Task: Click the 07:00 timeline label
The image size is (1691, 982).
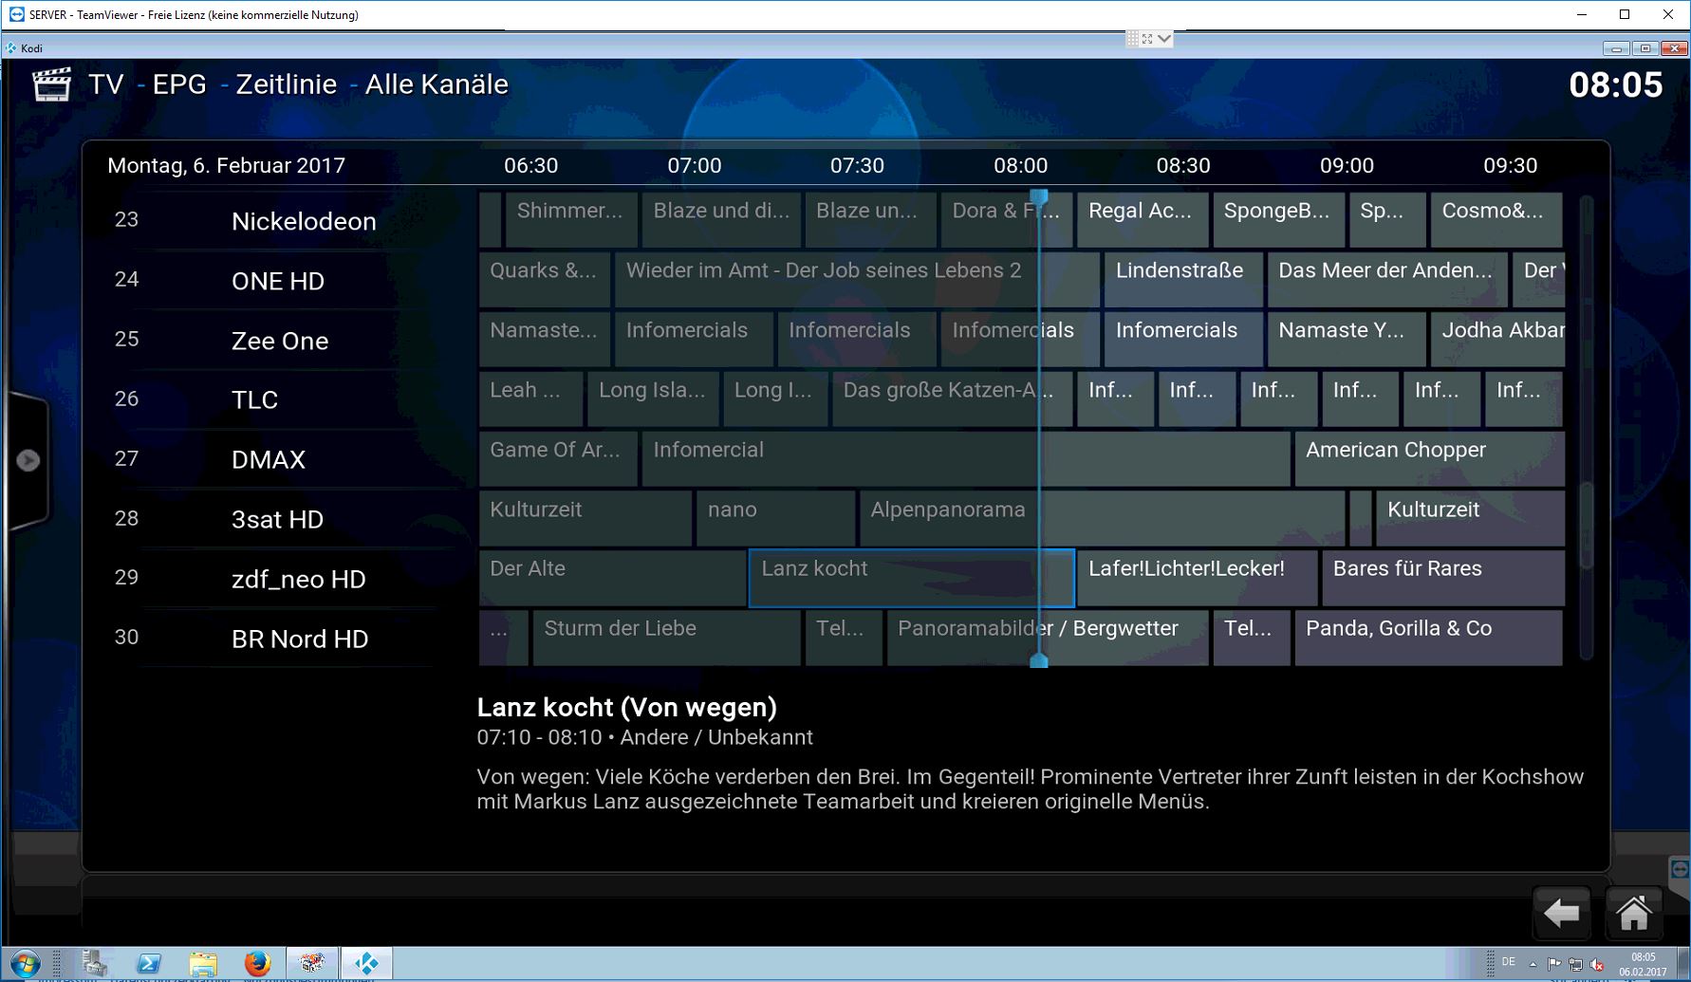Action: click(x=695, y=166)
